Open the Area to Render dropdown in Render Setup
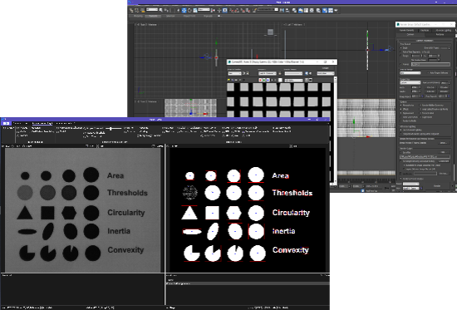This screenshot has height=310, width=457. click(x=410, y=73)
